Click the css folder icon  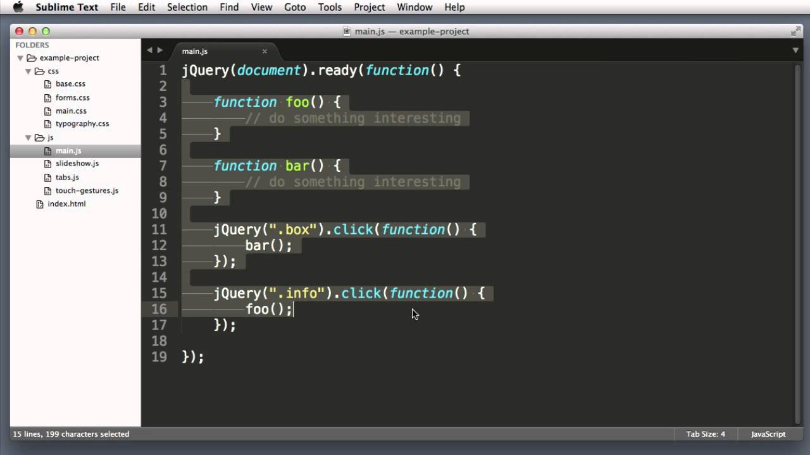click(40, 71)
